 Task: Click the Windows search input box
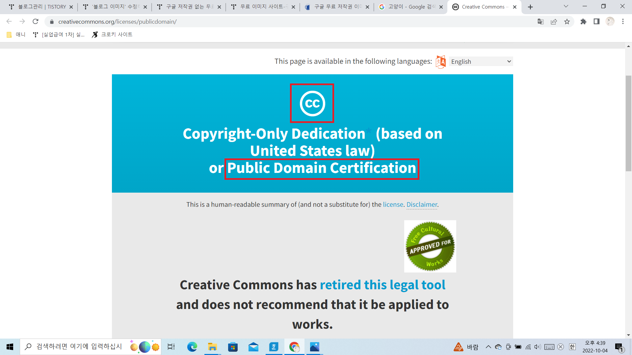[x=79, y=346]
